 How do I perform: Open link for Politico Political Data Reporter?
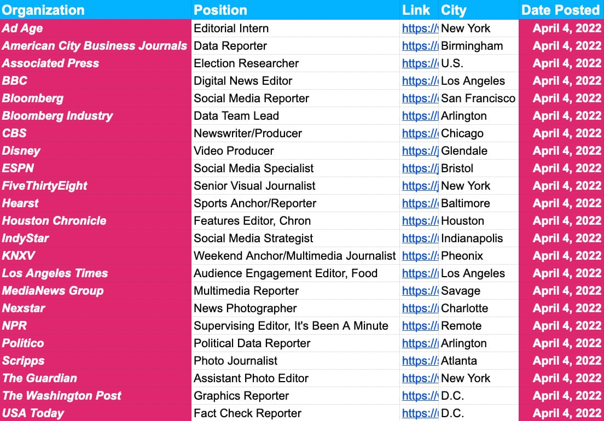click(420, 343)
